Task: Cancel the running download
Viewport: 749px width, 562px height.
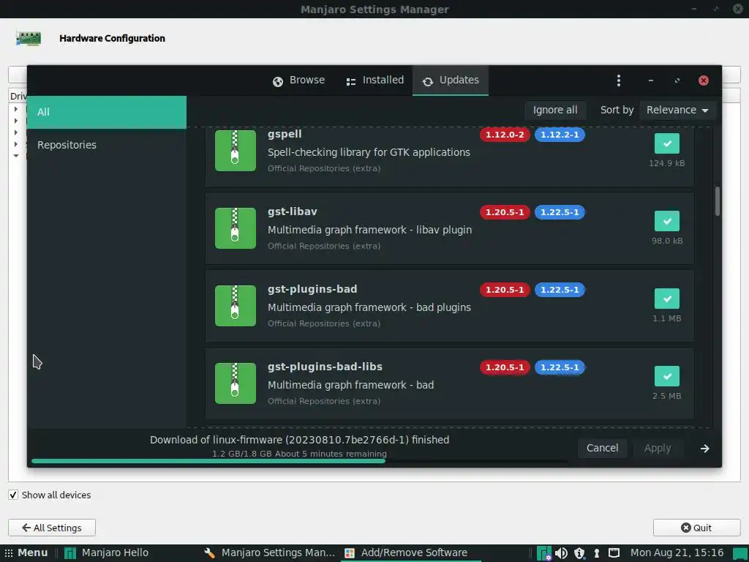Action: (x=603, y=449)
